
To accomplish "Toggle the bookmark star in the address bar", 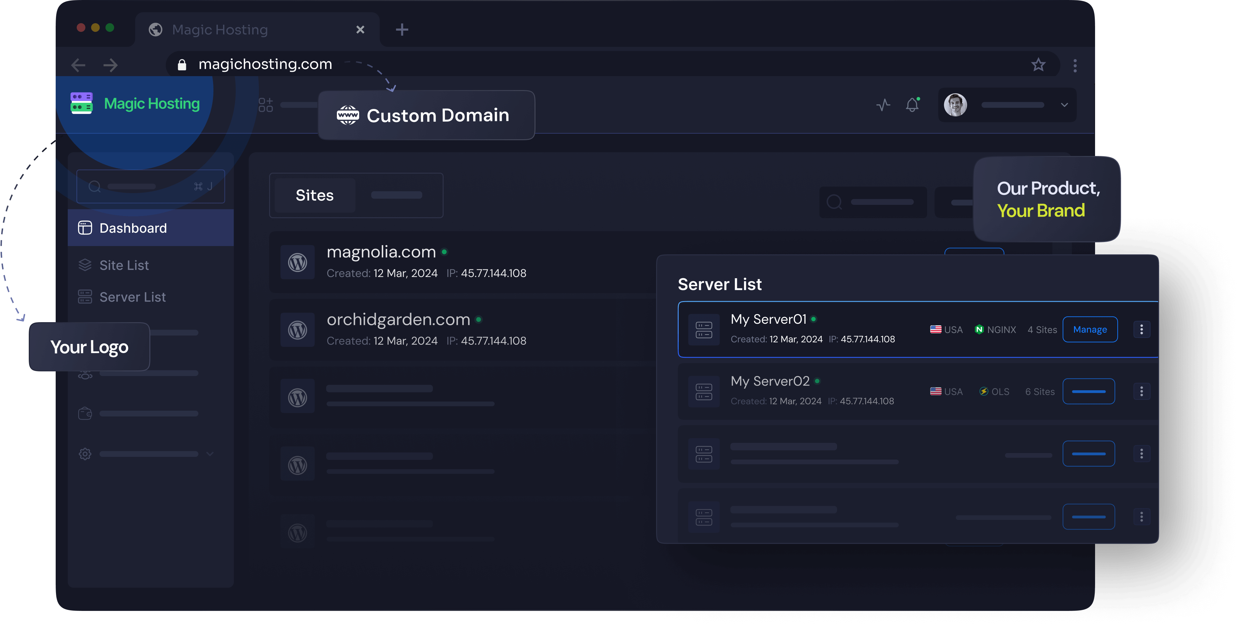I will pyautogui.click(x=1039, y=65).
